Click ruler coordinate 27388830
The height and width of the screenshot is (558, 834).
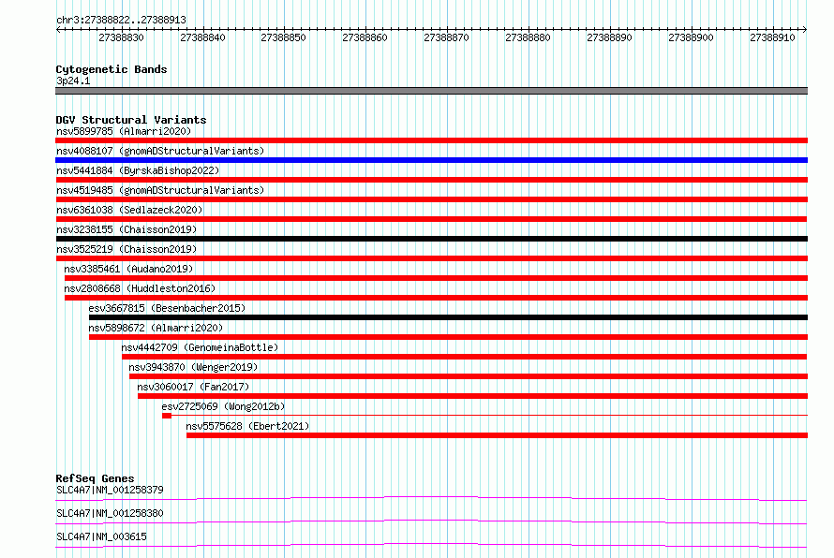tap(121, 37)
